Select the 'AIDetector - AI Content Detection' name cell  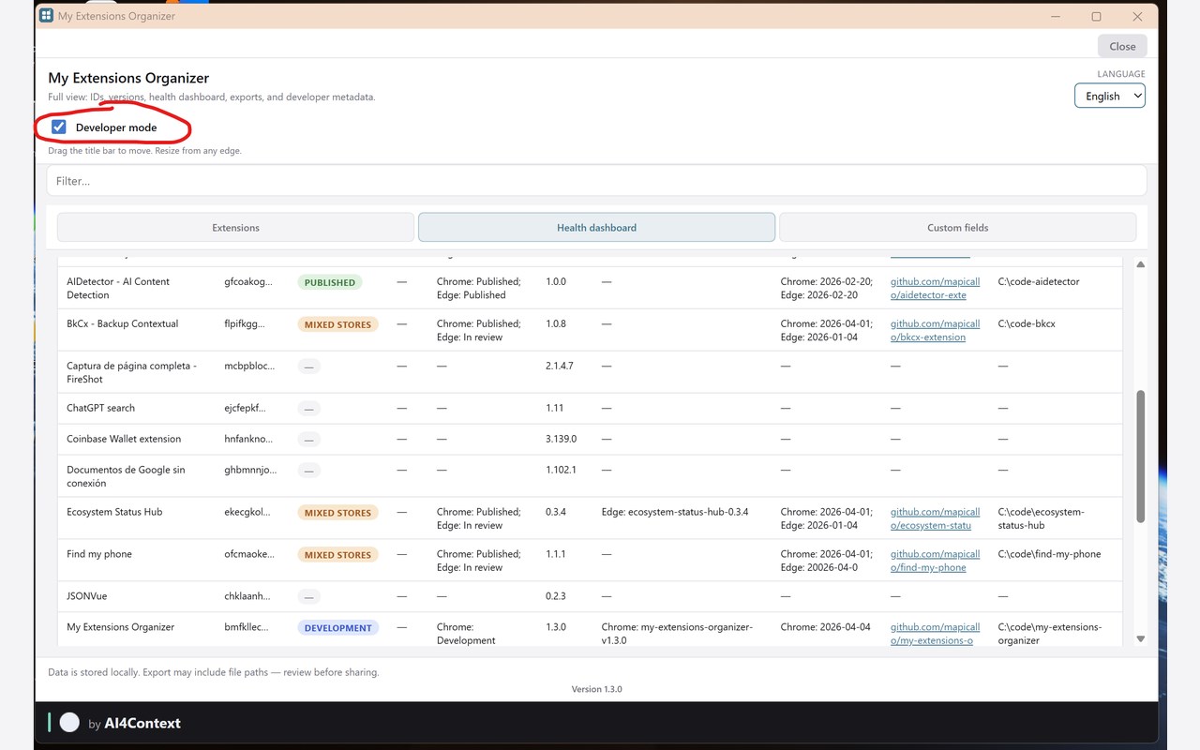coord(118,288)
